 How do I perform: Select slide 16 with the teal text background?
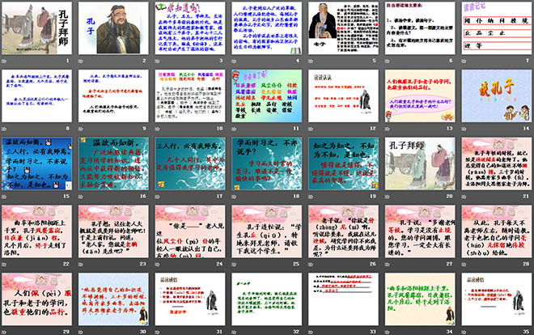[x=113, y=162]
